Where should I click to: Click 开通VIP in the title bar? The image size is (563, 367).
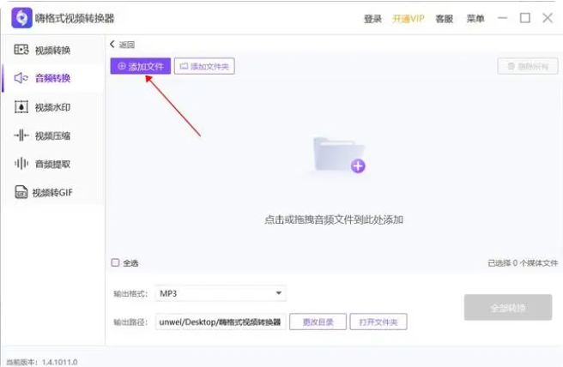pos(409,19)
